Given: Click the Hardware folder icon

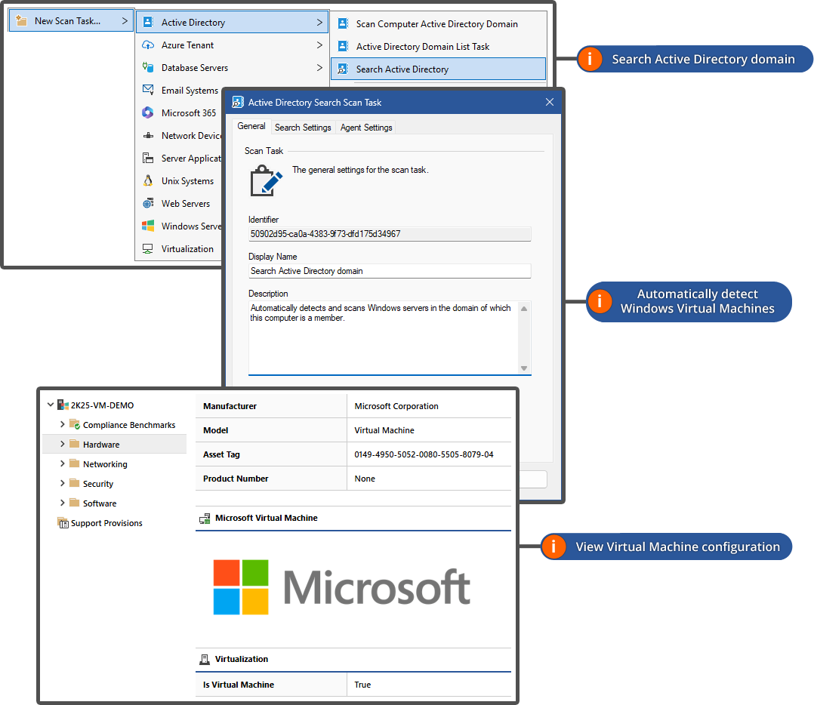Looking at the screenshot, I should [74, 444].
